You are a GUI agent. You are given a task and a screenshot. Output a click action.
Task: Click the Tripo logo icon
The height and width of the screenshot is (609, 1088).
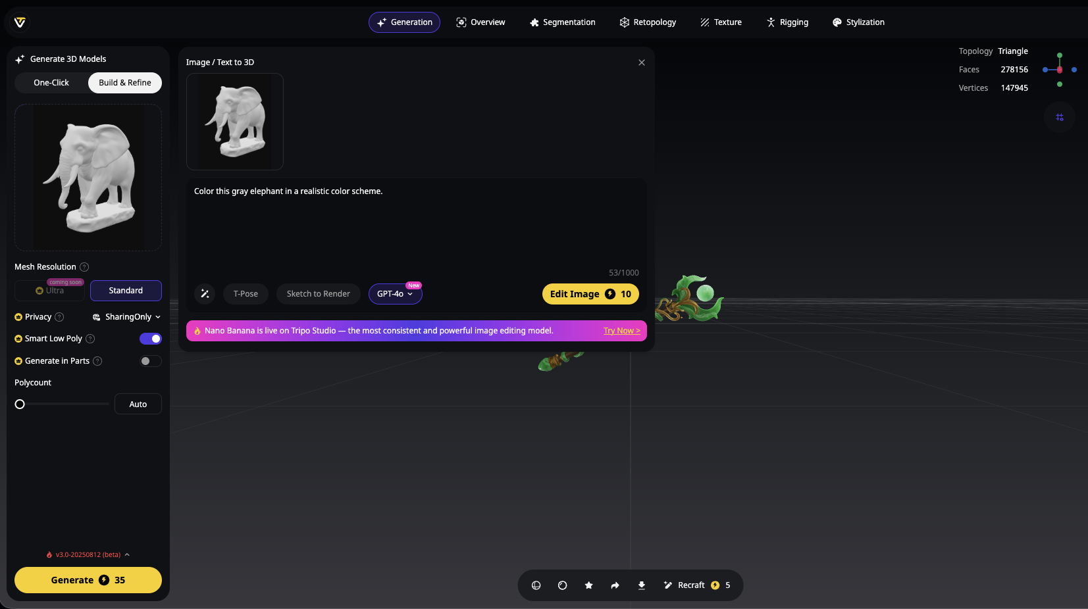[x=20, y=22]
